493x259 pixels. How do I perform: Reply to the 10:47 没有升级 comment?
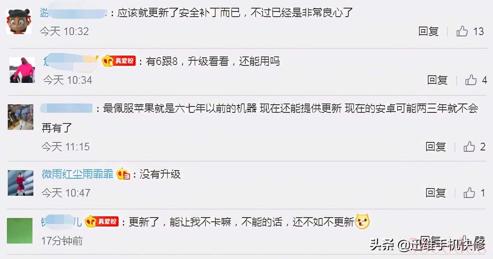[x=435, y=193]
